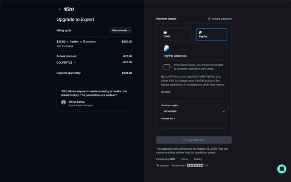Viewport: 291px width, 182px height.
Task: Remove the COUPERT25 coupon code
Action: [75, 63]
